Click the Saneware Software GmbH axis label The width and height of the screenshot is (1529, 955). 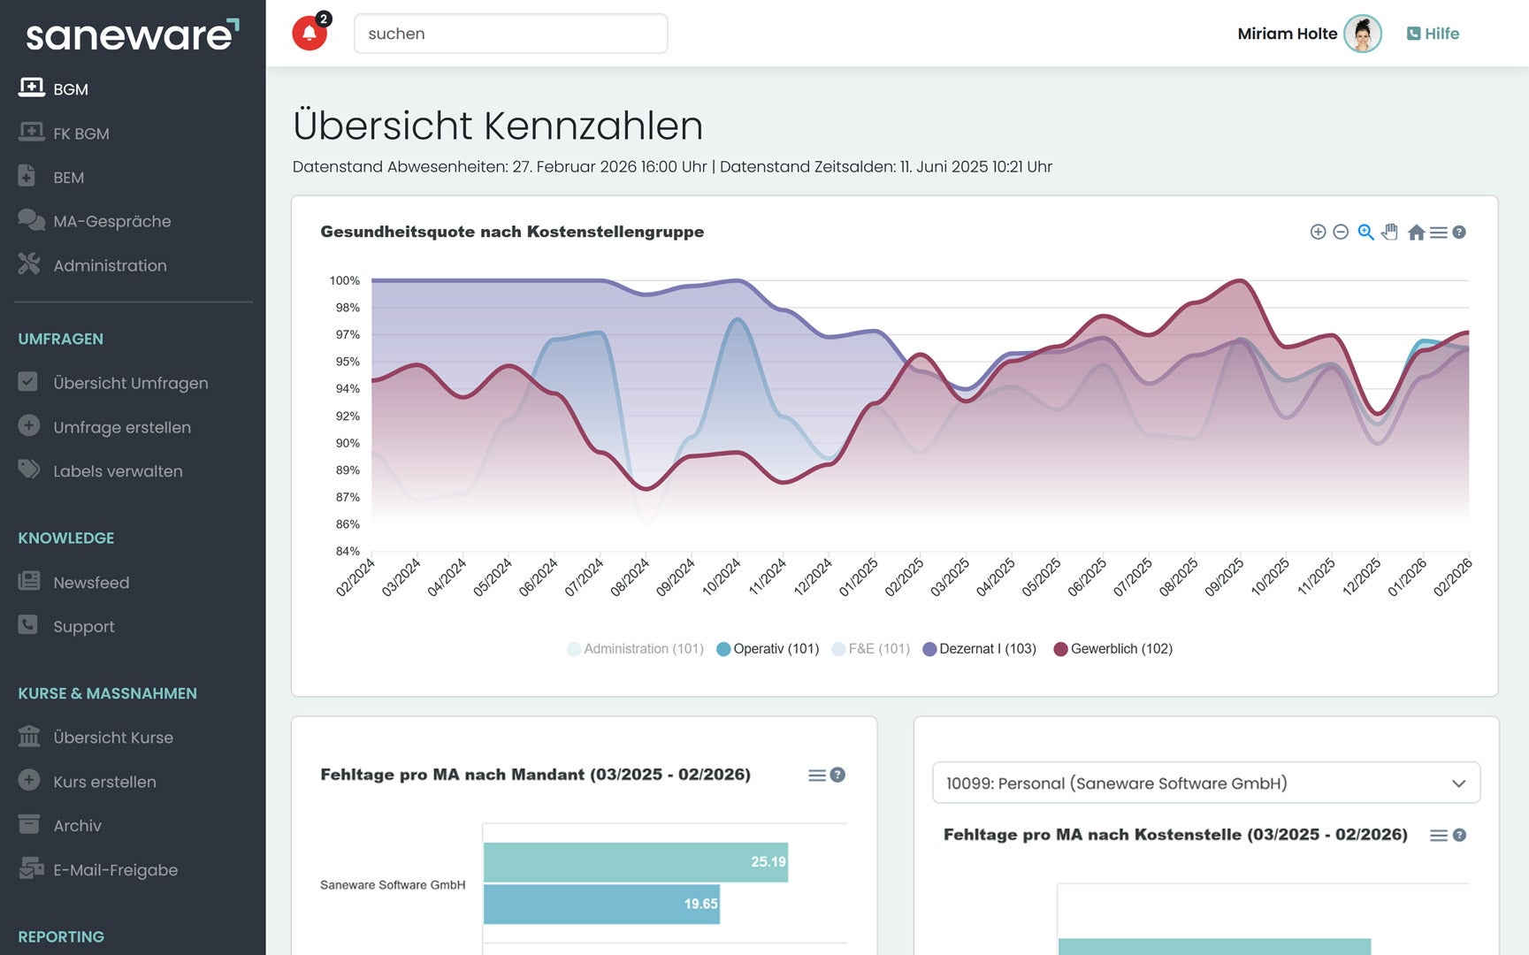[x=393, y=885]
